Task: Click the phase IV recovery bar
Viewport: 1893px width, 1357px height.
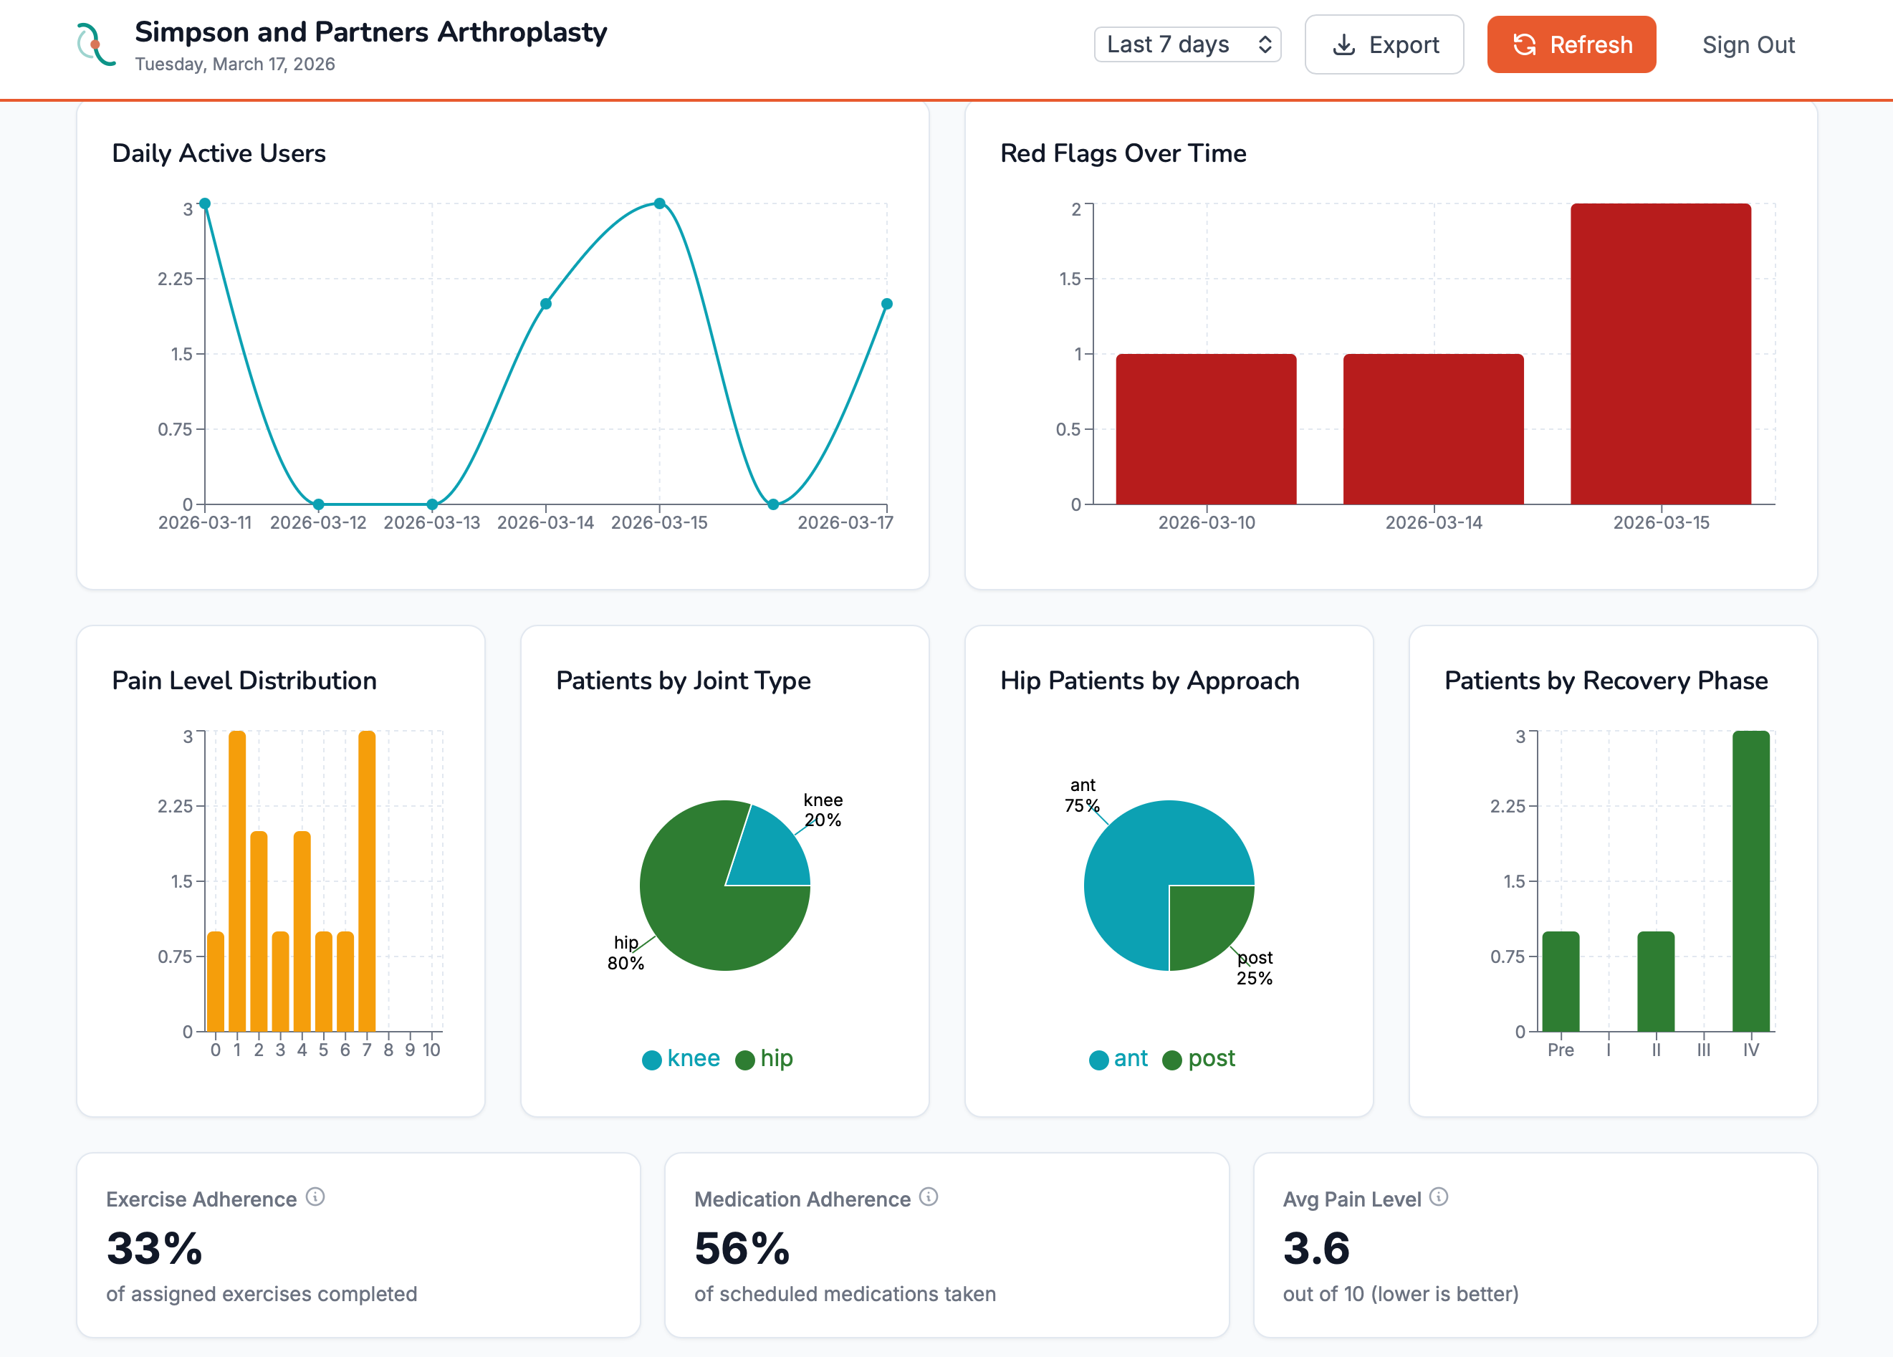Action: pos(1750,881)
